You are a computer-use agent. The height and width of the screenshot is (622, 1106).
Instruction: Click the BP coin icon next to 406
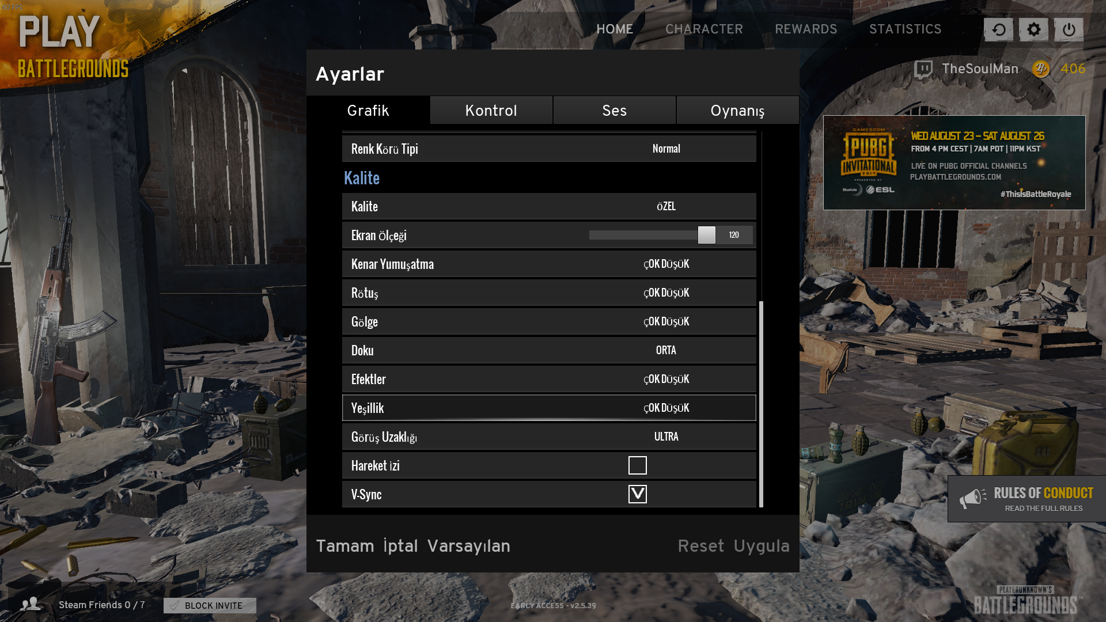click(x=1041, y=69)
